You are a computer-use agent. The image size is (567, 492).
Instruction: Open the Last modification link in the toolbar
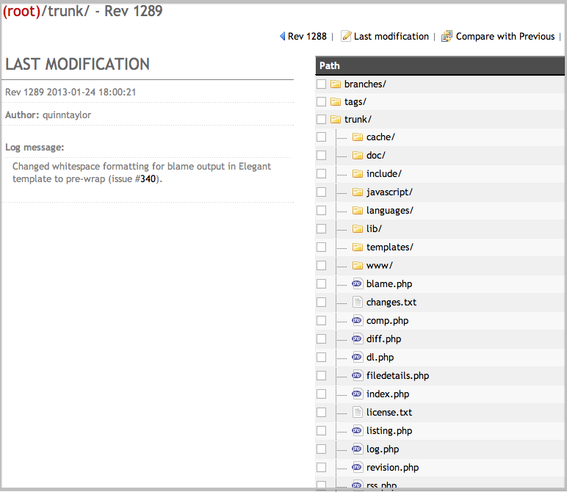click(391, 36)
